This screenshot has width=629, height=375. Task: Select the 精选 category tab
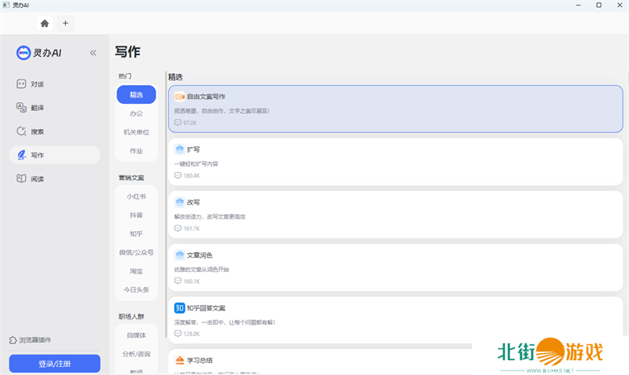136,94
